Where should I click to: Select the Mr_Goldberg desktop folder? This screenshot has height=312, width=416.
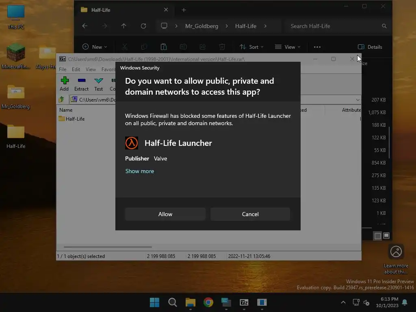16,97
